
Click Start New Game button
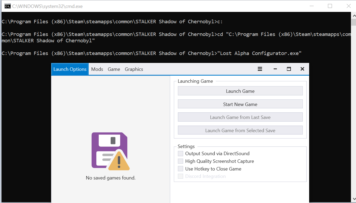240,104
